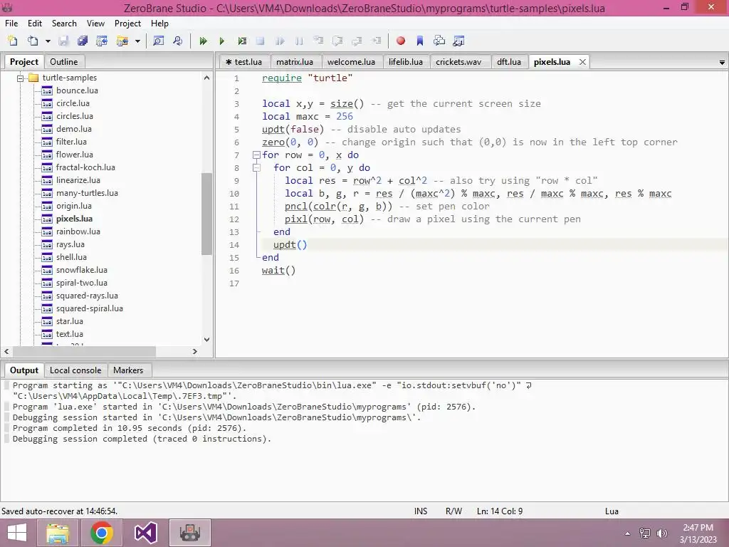Run the program with the green play icon
Image resolution: width=729 pixels, height=547 pixels.
click(222, 41)
